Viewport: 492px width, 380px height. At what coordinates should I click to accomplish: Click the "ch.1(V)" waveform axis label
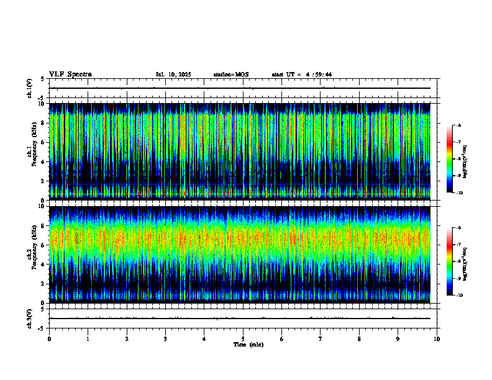[x=30, y=88]
